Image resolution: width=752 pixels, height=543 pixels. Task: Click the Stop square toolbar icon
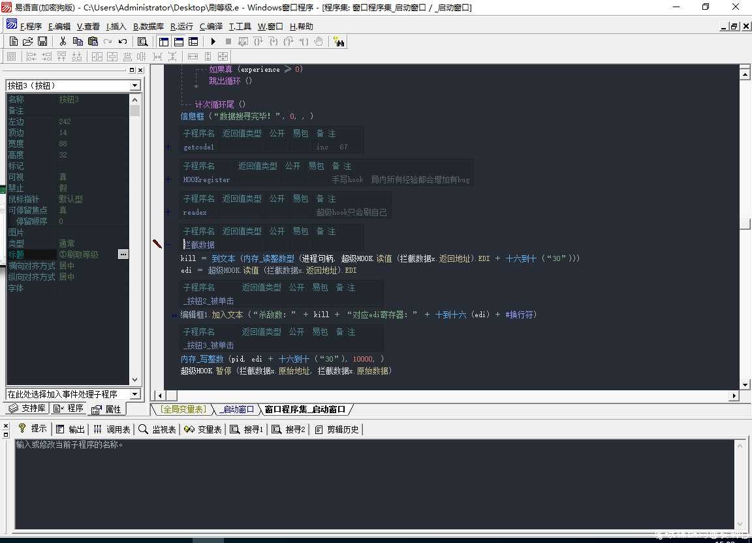(228, 42)
